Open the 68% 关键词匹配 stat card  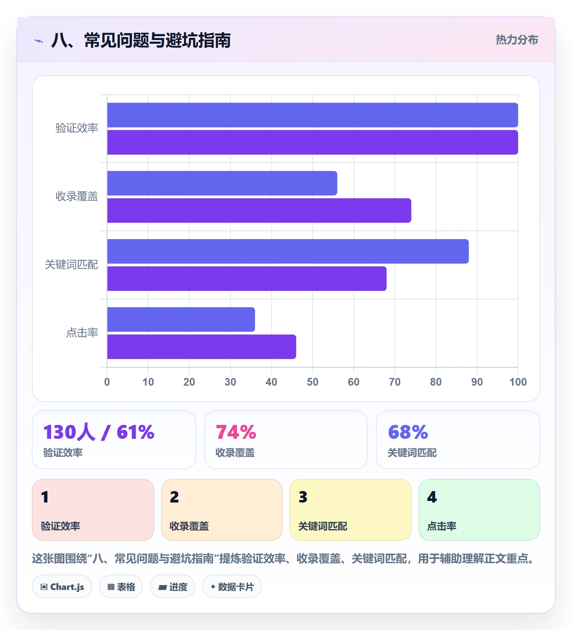pos(458,440)
